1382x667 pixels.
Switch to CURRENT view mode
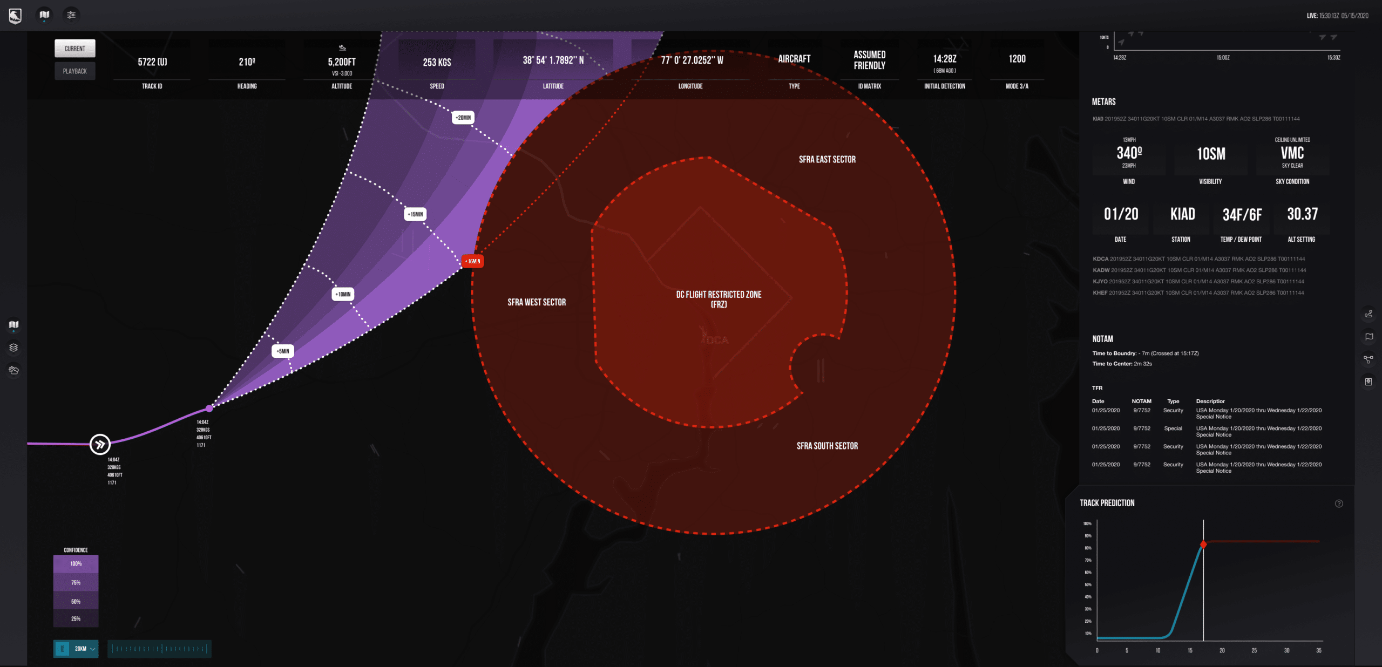click(75, 49)
